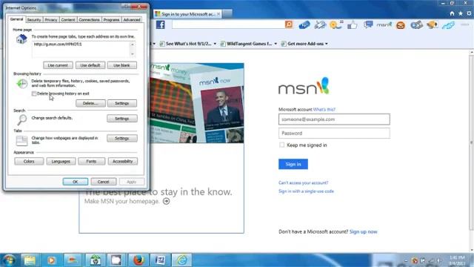Viewport: 474px width, 267px height.
Task: Show hidden tray icons arrow
Action: [x=406, y=260]
